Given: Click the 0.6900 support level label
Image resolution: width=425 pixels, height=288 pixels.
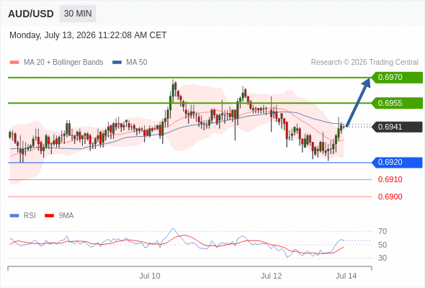Looking at the screenshot, I should [390, 197].
